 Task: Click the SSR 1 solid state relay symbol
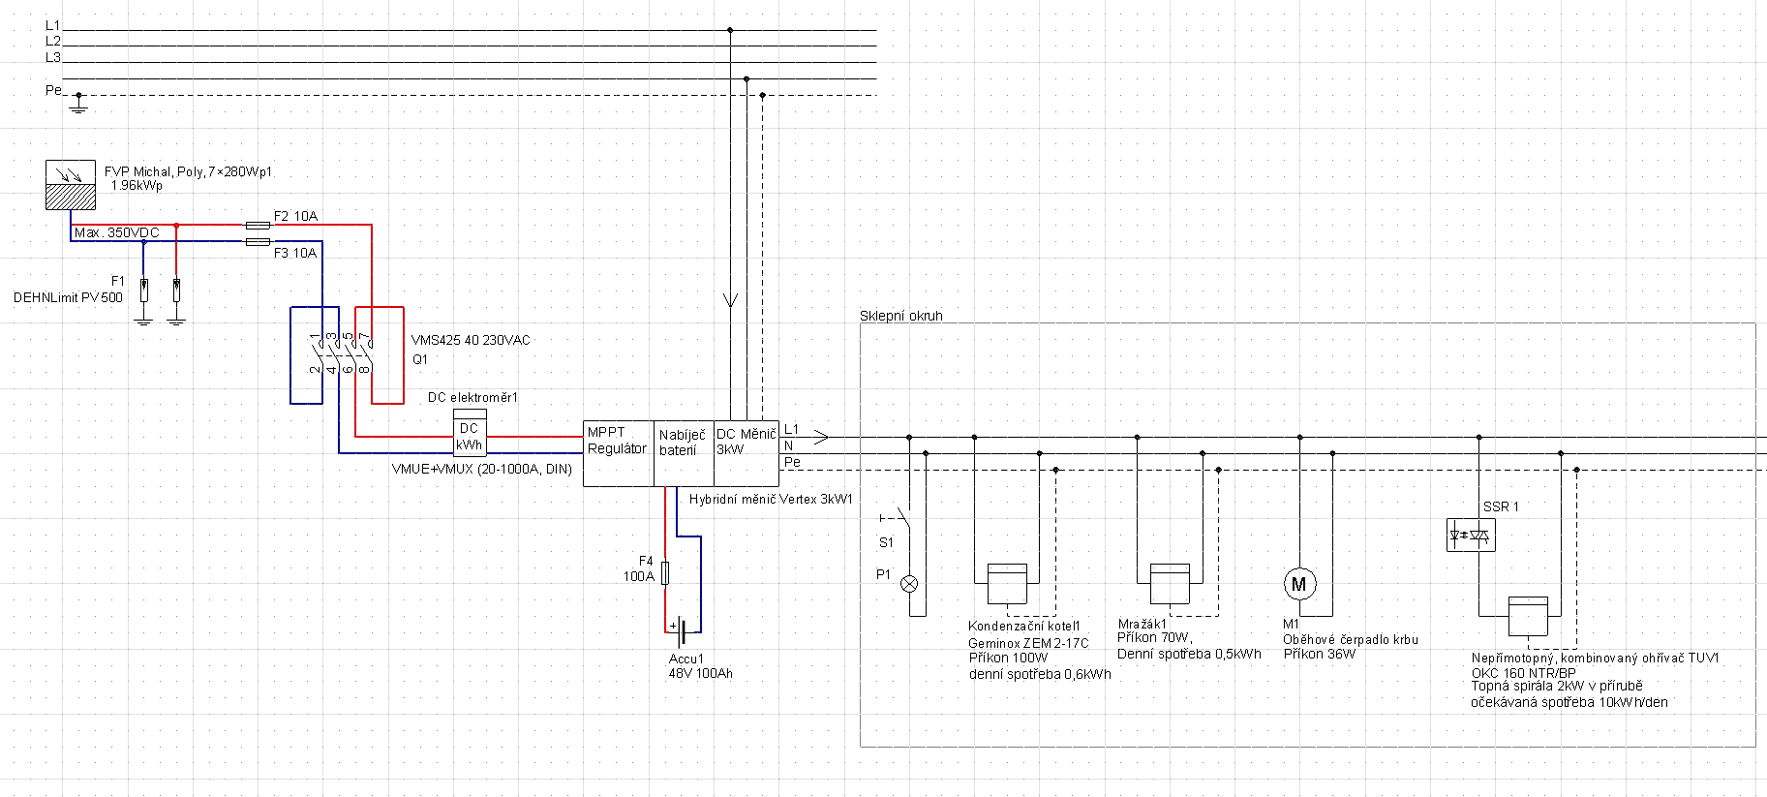pyautogui.click(x=1471, y=535)
